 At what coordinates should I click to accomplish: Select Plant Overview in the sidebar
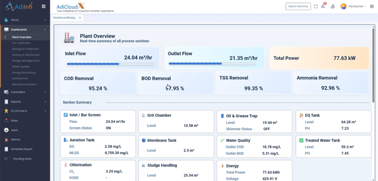tap(22, 37)
